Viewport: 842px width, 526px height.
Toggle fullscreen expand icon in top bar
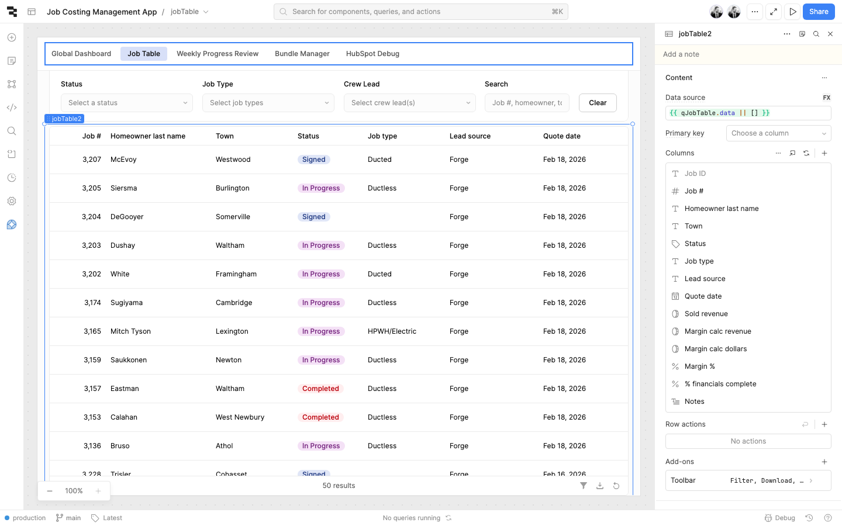(x=774, y=12)
